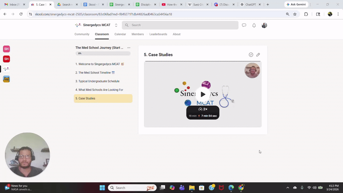343x193 pixels.
Task: Open Microsoft Teams from the taskbar
Action: click(x=182, y=188)
